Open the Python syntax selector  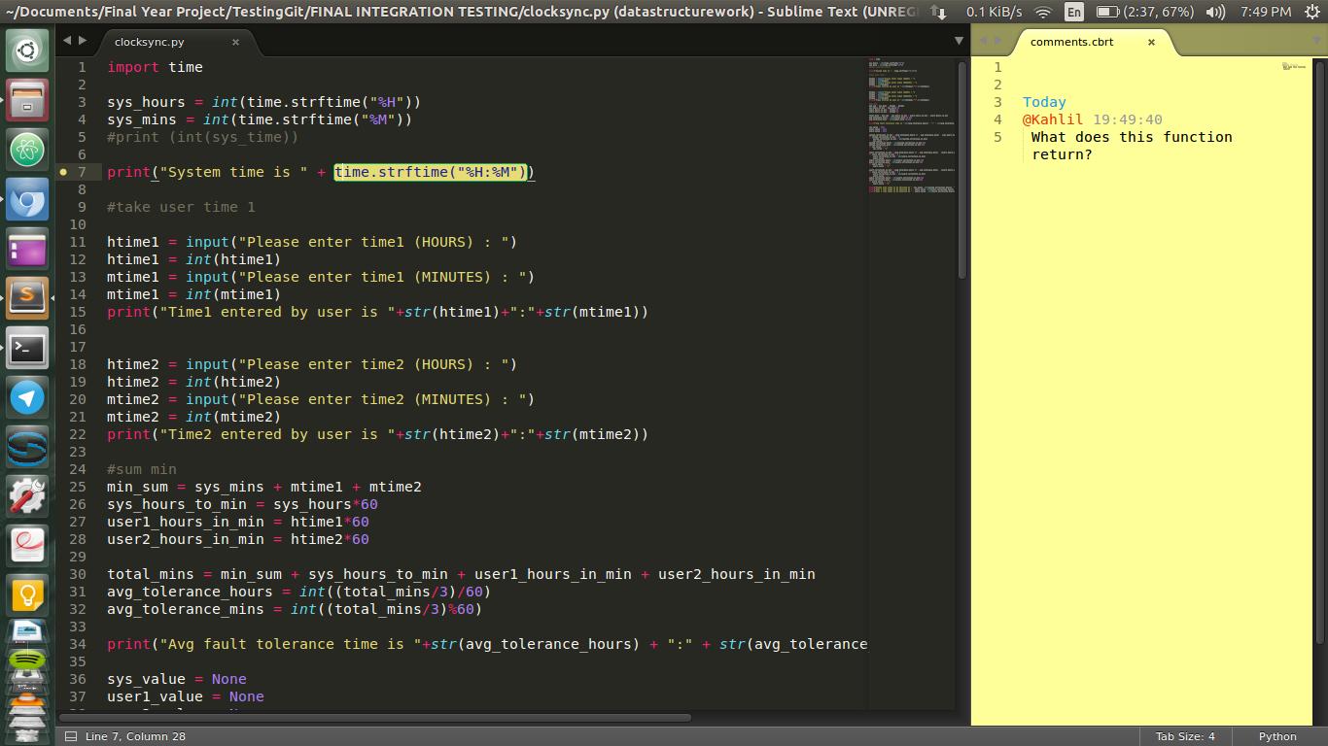click(x=1277, y=736)
